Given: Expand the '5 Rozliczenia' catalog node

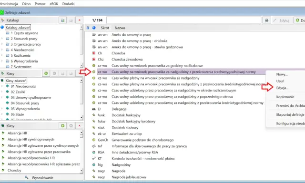Looking at the screenshot, I should (x=2, y=55).
